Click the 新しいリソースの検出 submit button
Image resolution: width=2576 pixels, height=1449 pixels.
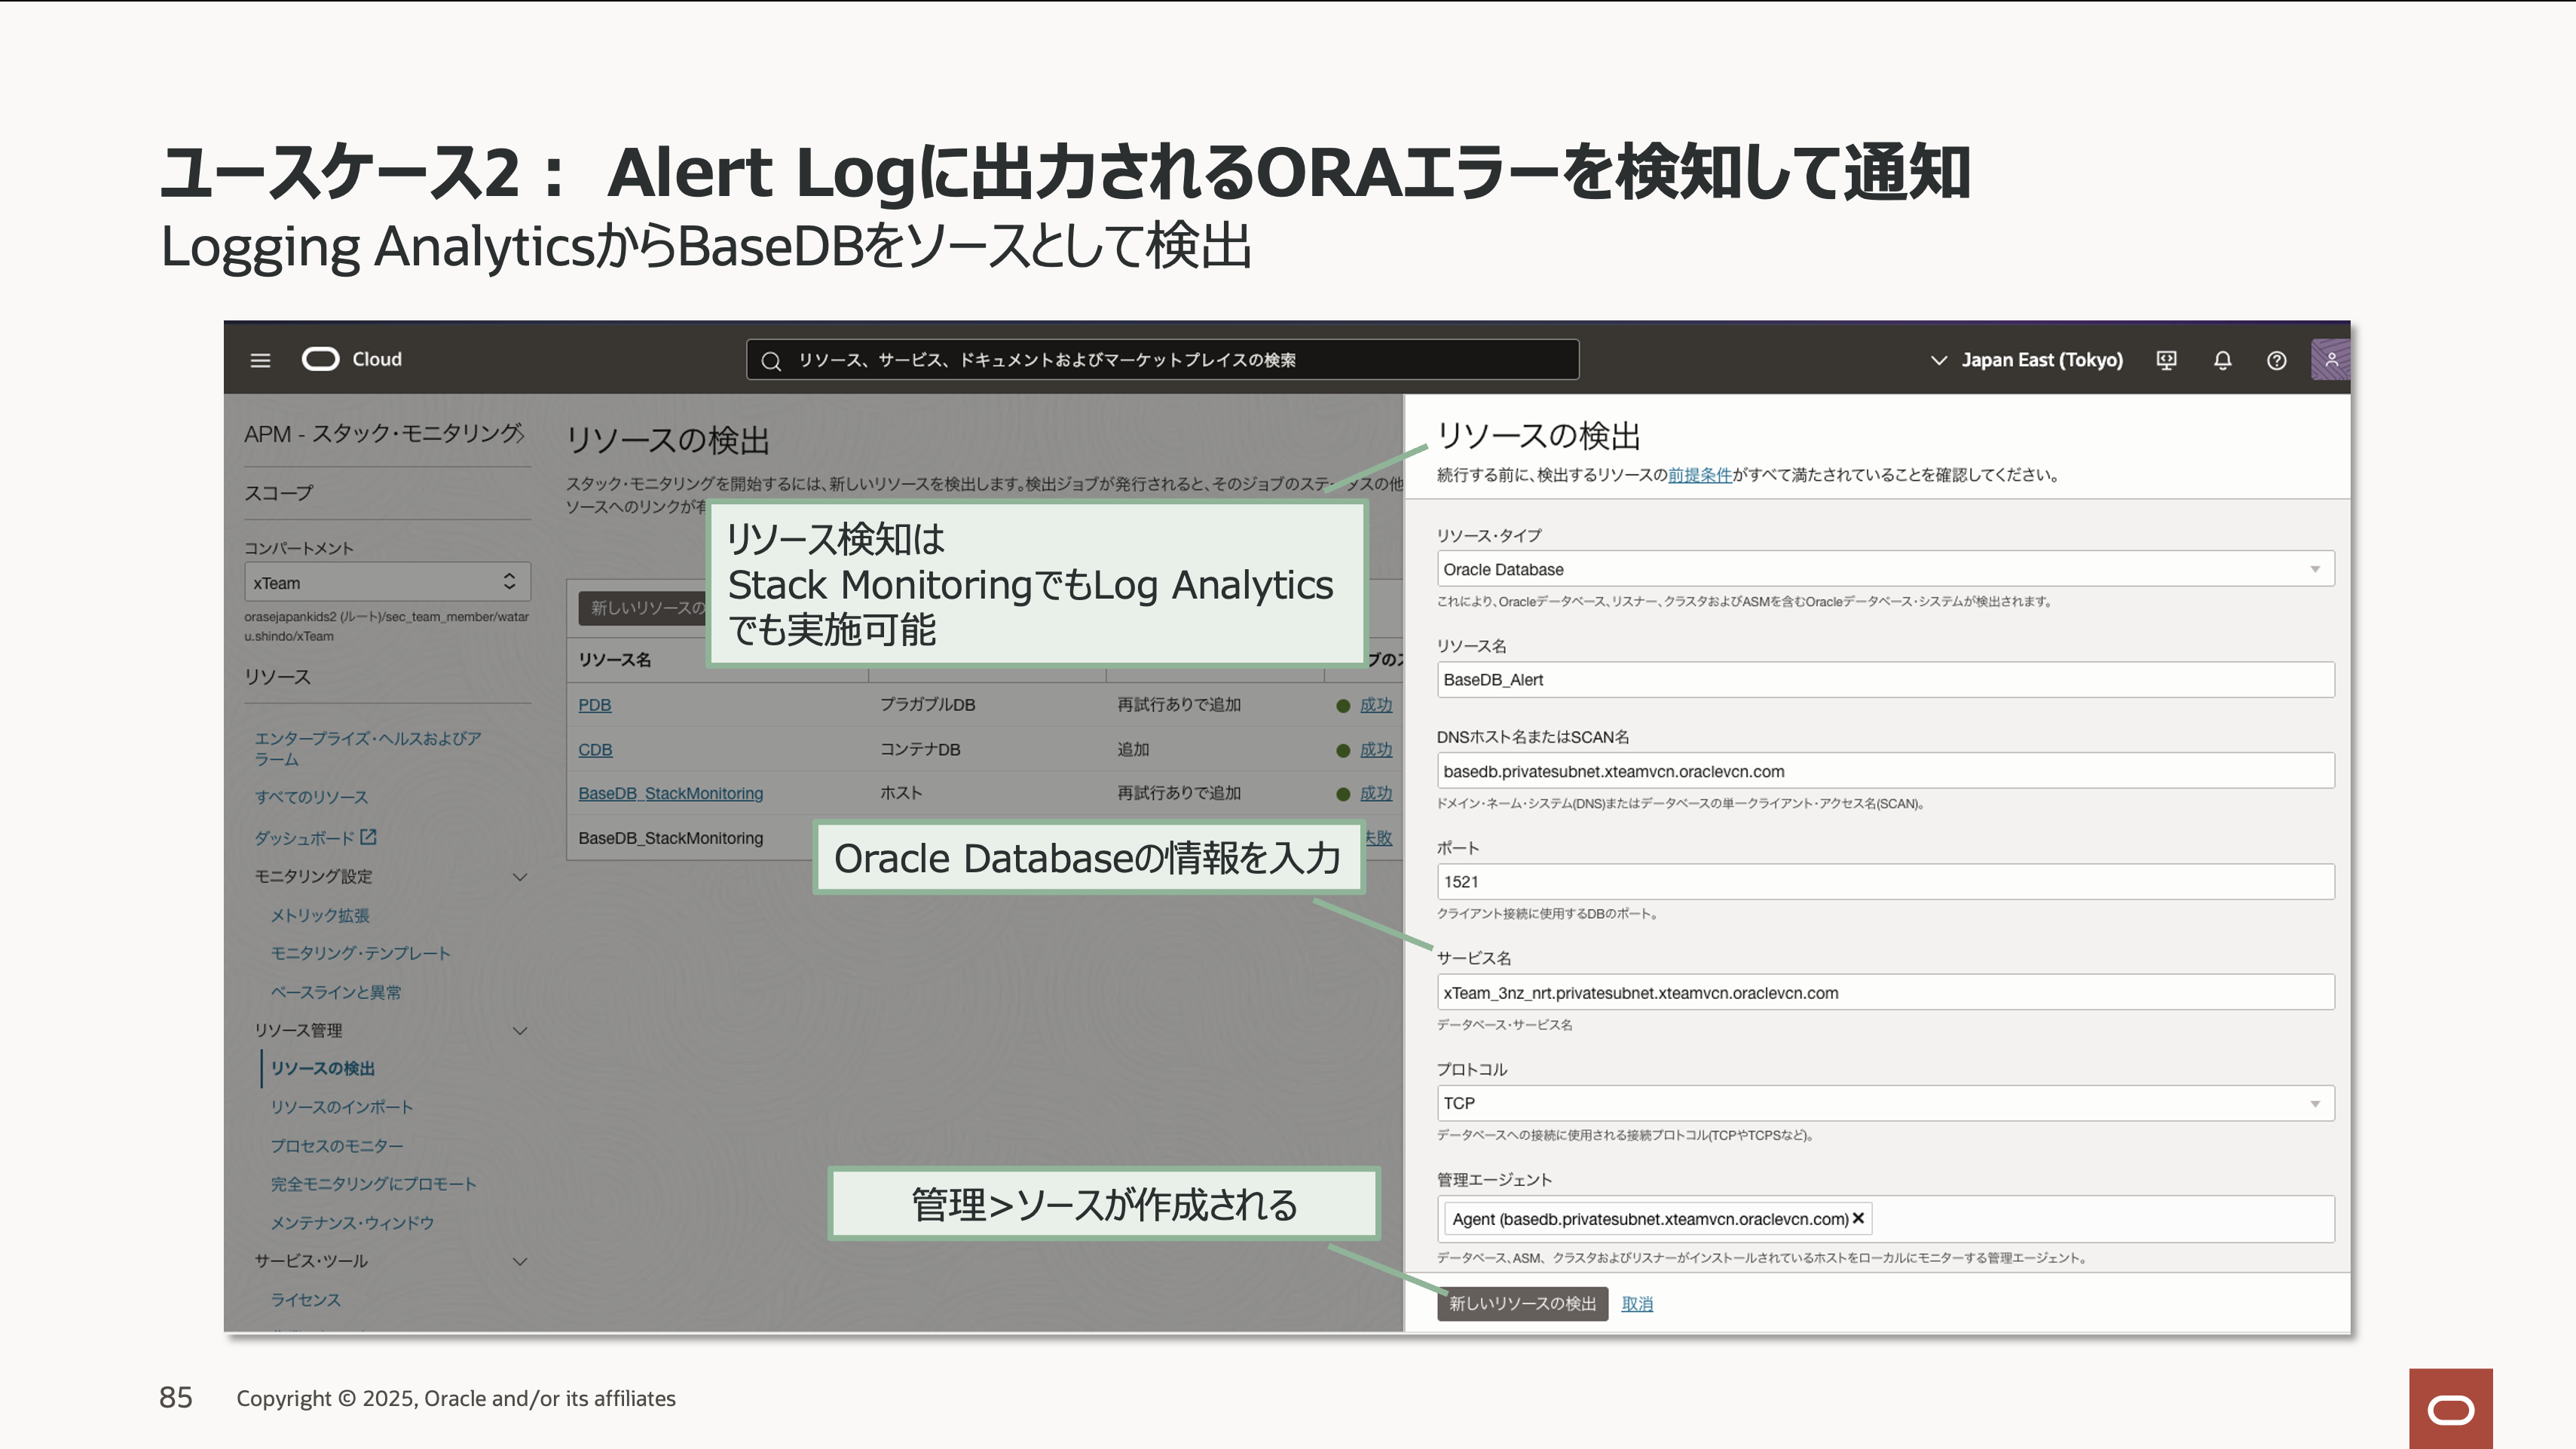(x=1522, y=1303)
